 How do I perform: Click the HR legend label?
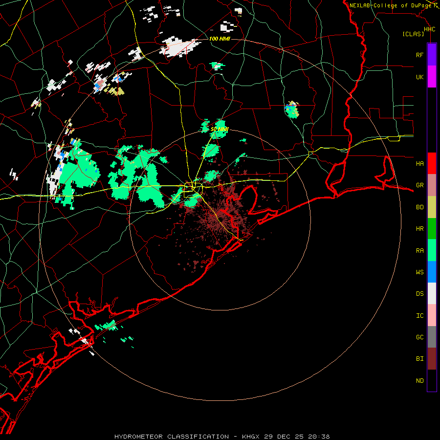[419, 229]
